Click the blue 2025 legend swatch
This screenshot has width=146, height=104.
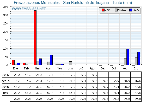tap(131, 10)
